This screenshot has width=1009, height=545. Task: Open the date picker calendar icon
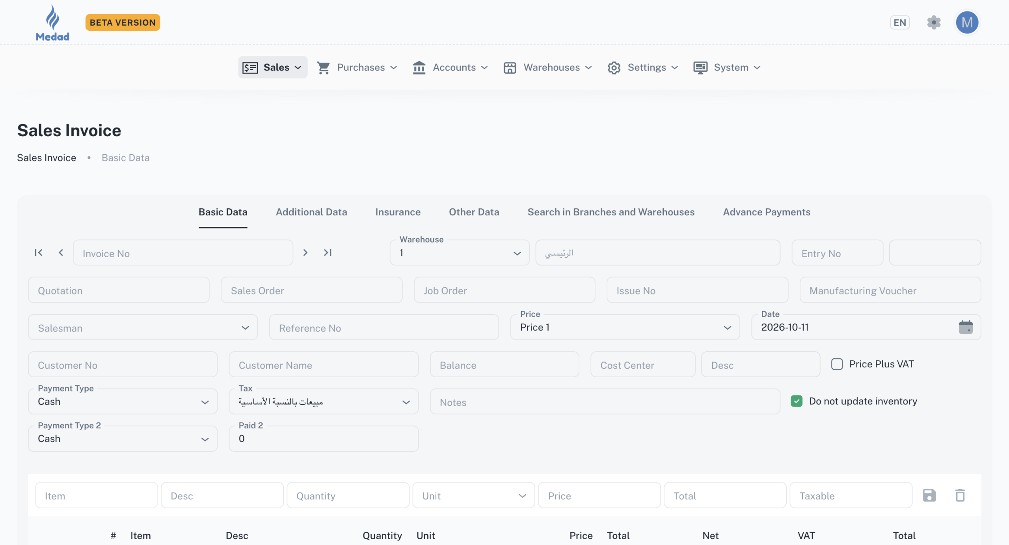[x=966, y=327]
